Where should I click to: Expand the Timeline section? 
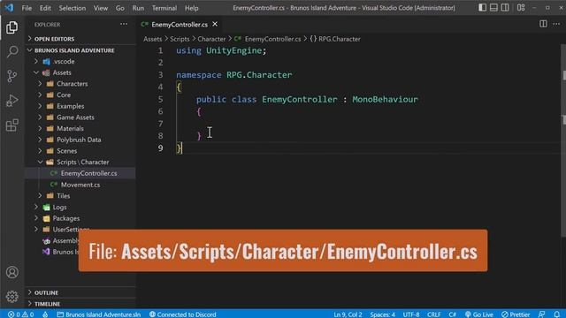(80, 304)
